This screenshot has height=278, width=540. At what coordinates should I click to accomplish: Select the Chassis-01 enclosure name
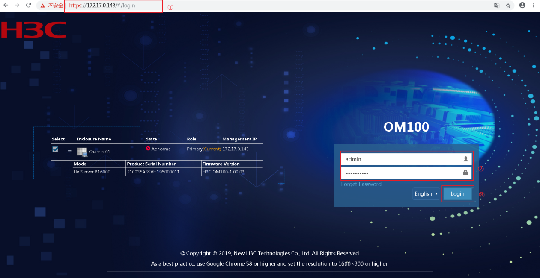(x=99, y=152)
